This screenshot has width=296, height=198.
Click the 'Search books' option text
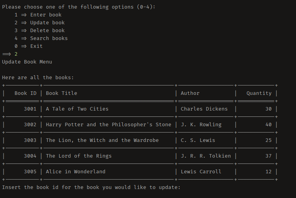[49, 38]
